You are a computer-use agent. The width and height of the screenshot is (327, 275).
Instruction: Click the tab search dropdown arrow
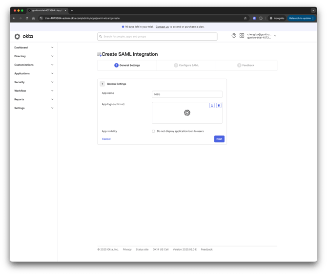point(313,10)
